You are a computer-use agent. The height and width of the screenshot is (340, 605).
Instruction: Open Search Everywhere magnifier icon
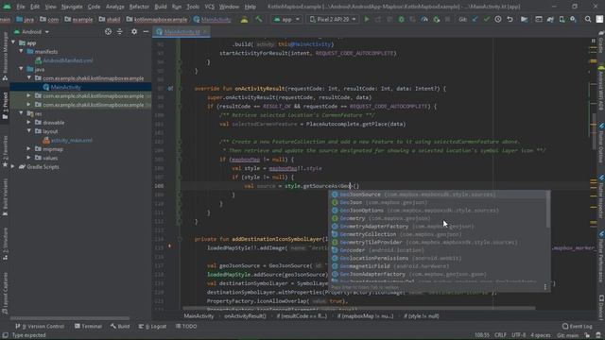click(588, 19)
